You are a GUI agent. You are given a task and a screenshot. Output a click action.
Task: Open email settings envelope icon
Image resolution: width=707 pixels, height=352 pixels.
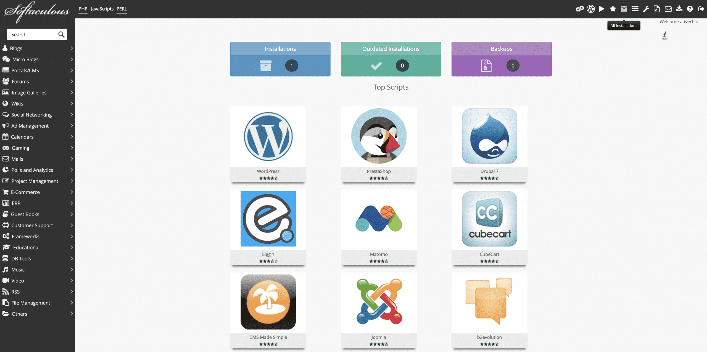[x=668, y=9]
